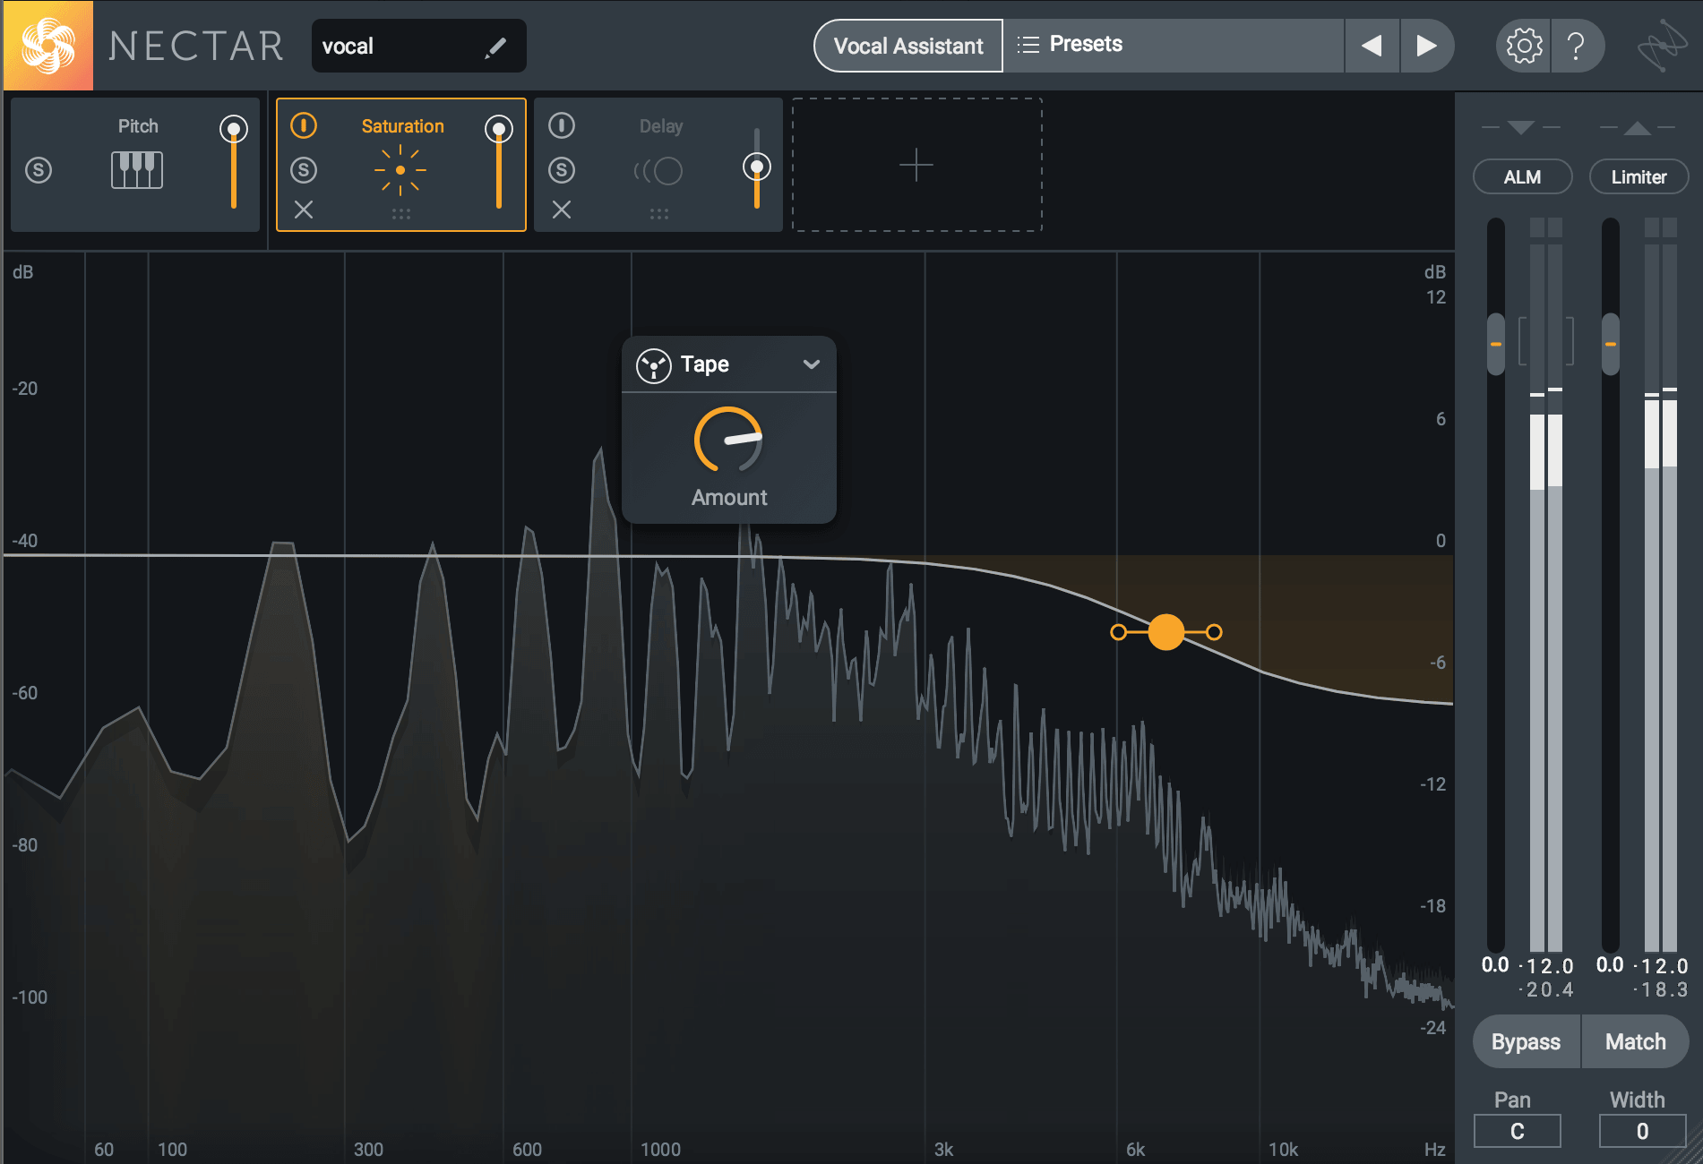The height and width of the screenshot is (1164, 1703).
Task: Open the settings gear options
Action: pyautogui.click(x=1524, y=46)
